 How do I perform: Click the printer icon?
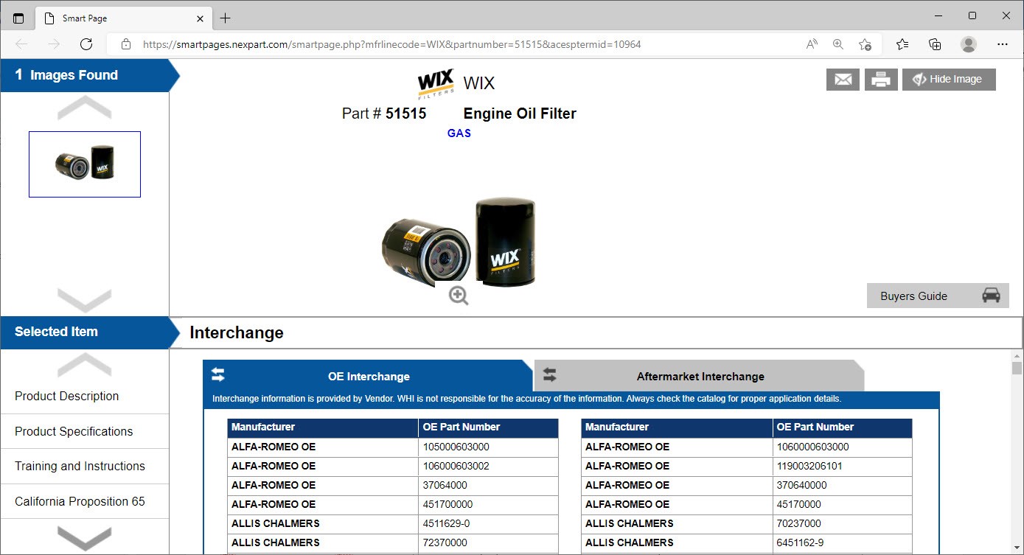(x=880, y=80)
